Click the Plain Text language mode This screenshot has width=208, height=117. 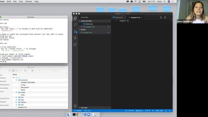pos(159,110)
